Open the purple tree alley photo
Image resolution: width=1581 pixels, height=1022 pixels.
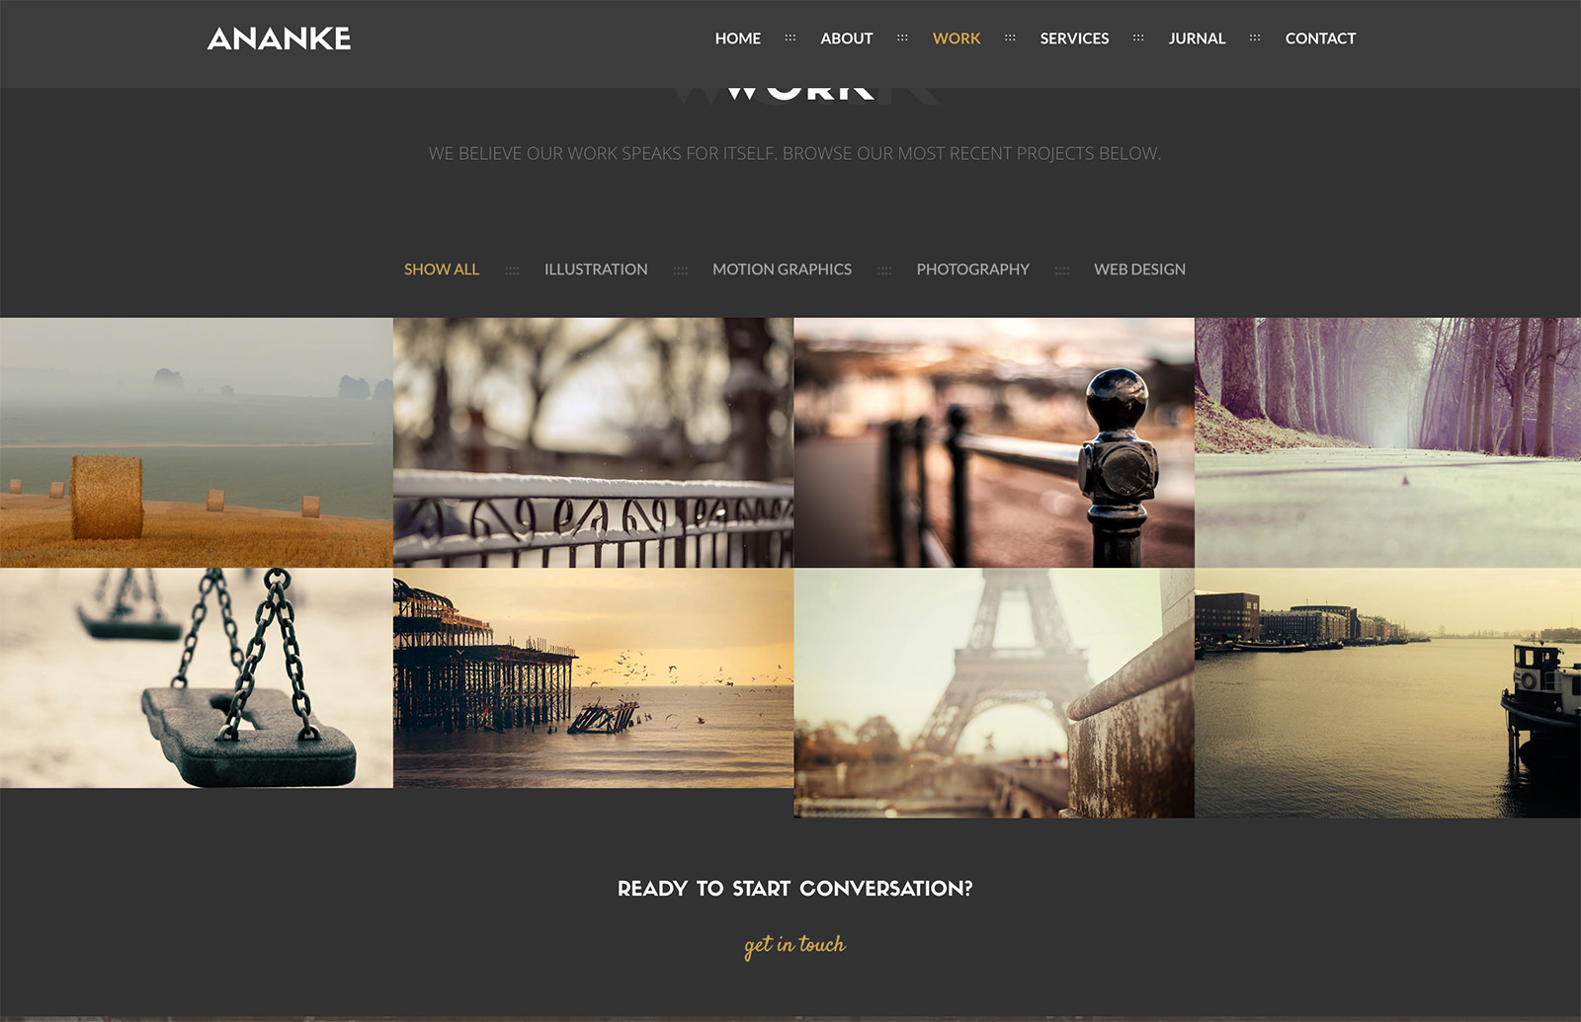click(x=1387, y=442)
